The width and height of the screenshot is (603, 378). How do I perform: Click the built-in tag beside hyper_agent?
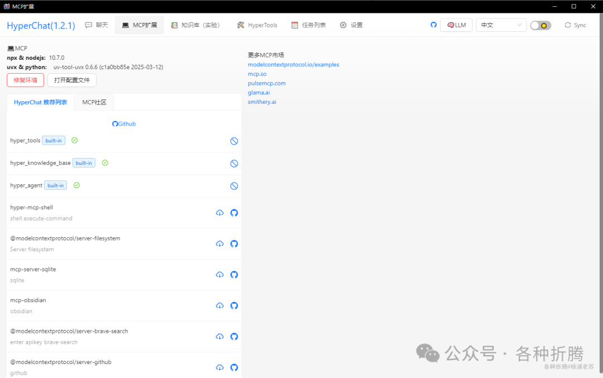click(55, 185)
